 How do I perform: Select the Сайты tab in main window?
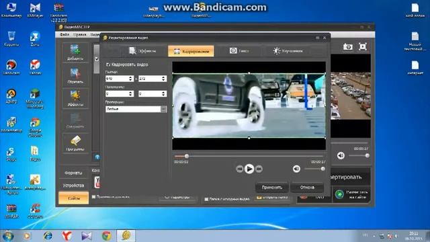tap(73, 198)
